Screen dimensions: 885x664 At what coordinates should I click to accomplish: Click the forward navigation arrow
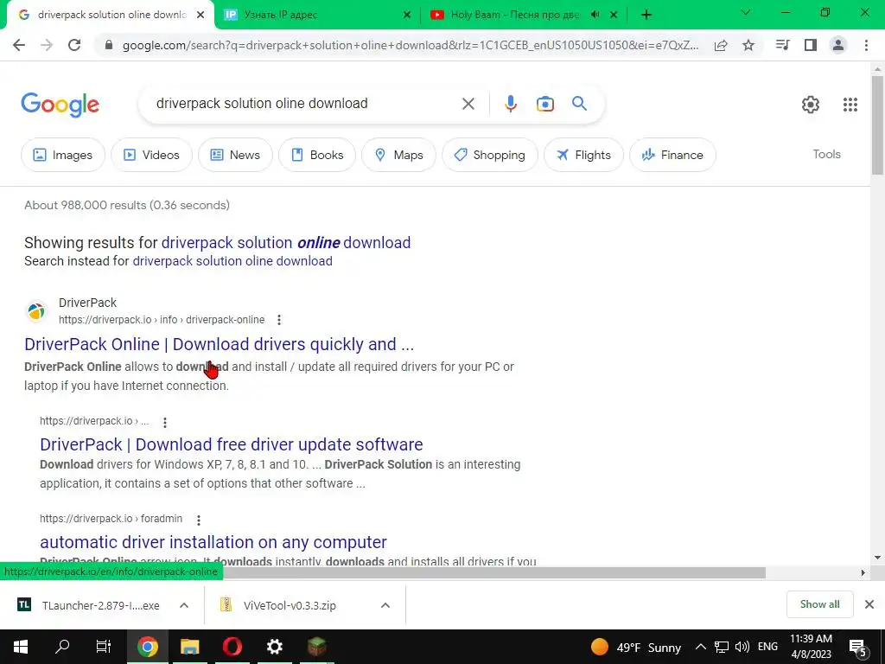coord(47,45)
